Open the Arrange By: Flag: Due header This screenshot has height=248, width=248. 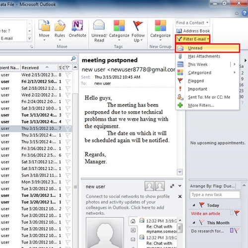point(212,186)
